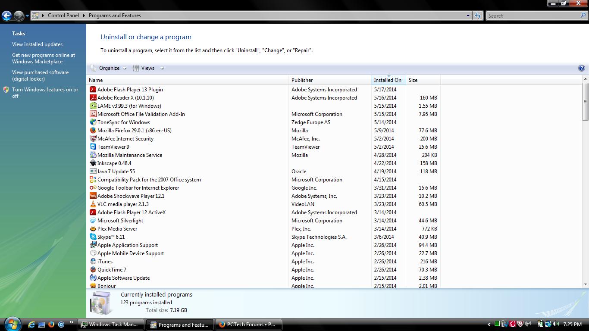Expand the address bar history dropdown

point(468,16)
